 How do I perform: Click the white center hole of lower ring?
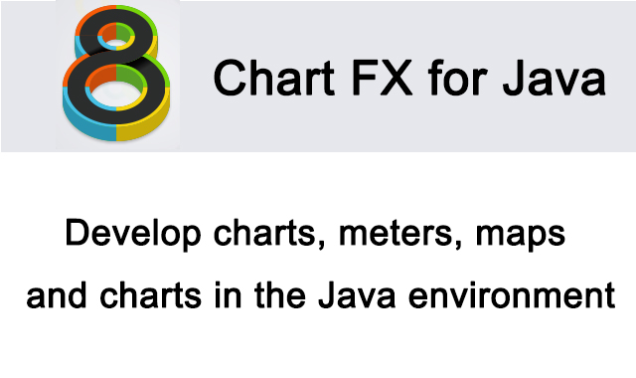pyautogui.click(x=116, y=94)
